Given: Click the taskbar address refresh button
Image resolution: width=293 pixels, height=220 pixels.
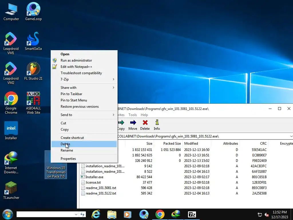Looking at the screenshot, I should pos(82,214).
